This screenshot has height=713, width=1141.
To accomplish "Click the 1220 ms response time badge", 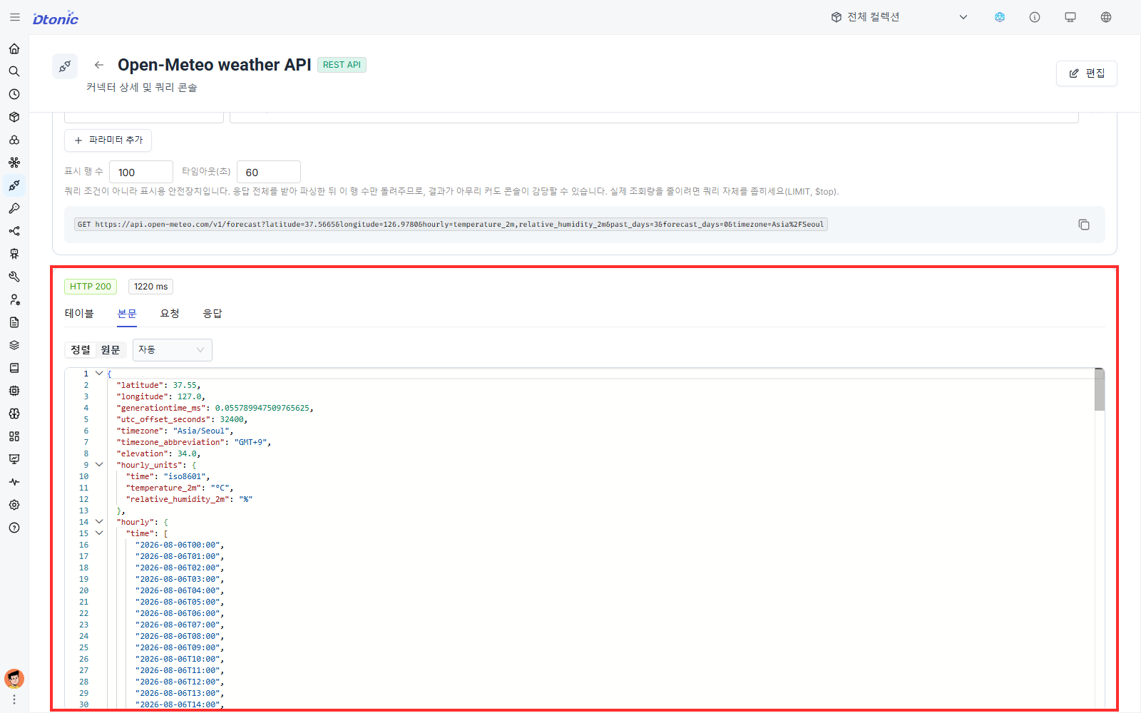I will click(150, 287).
